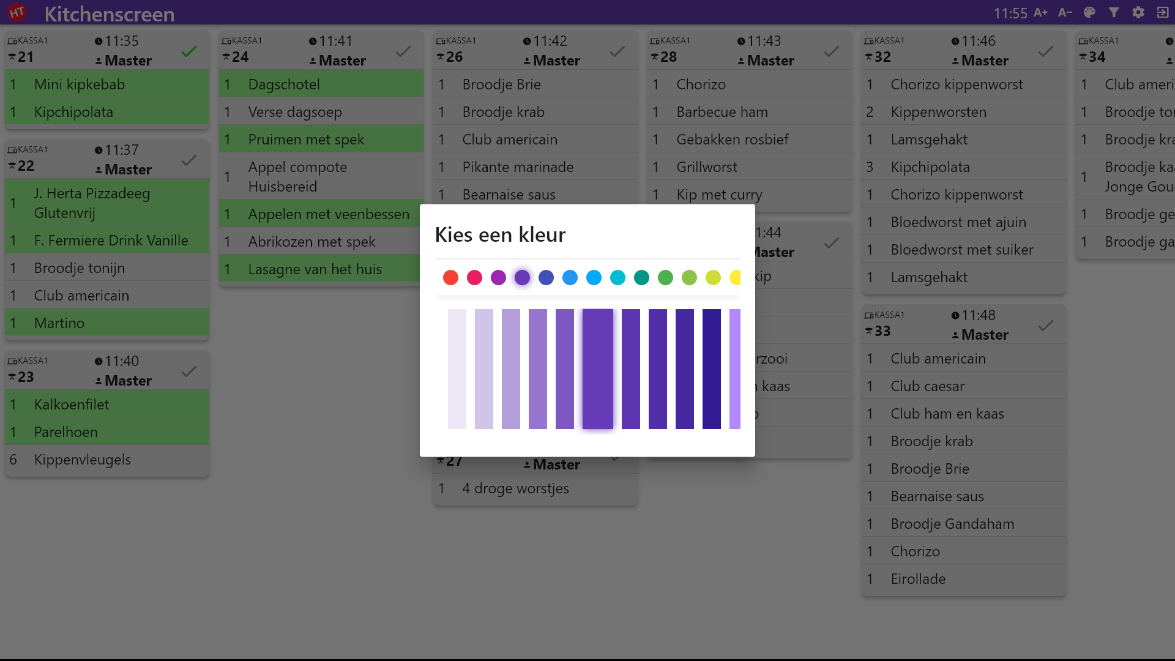This screenshot has height=661, width=1175.
Task: Click the logout exit icon
Action: (x=1163, y=13)
